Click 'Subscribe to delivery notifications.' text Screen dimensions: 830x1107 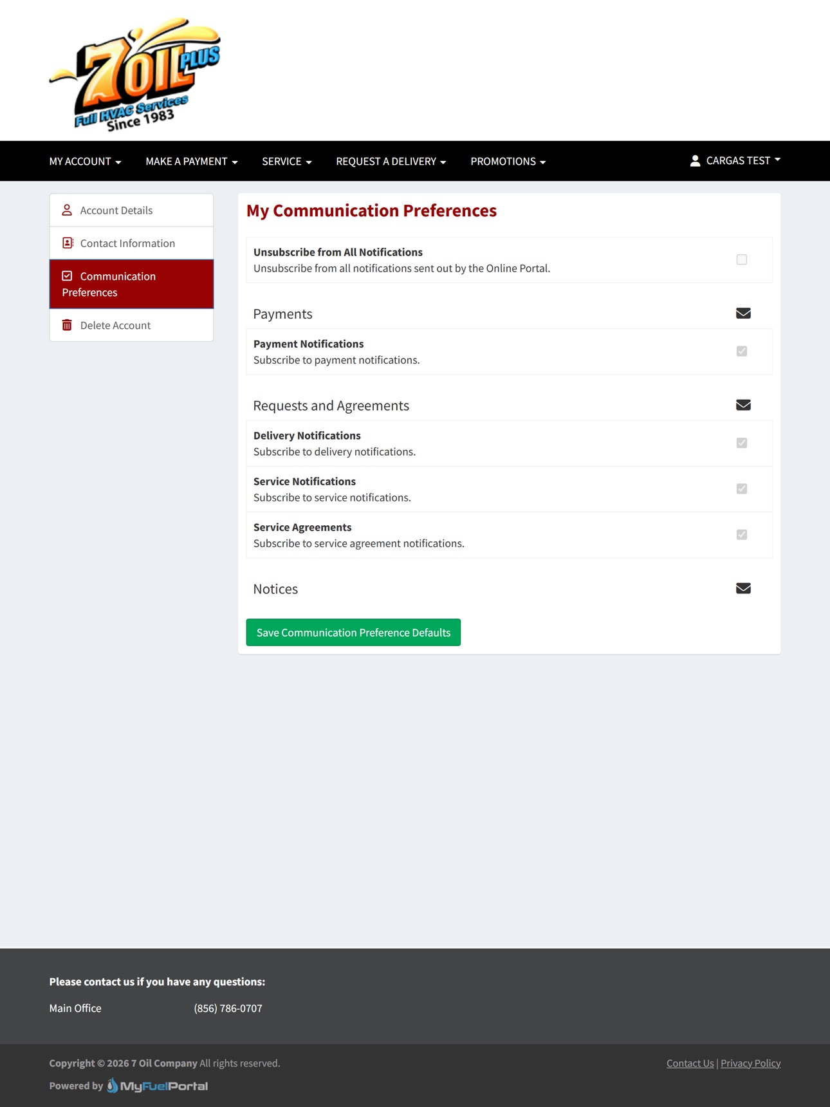click(335, 452)
